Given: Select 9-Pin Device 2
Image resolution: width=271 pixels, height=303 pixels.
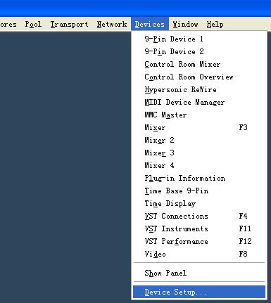Looking at the screenshot, I should 199,51.
